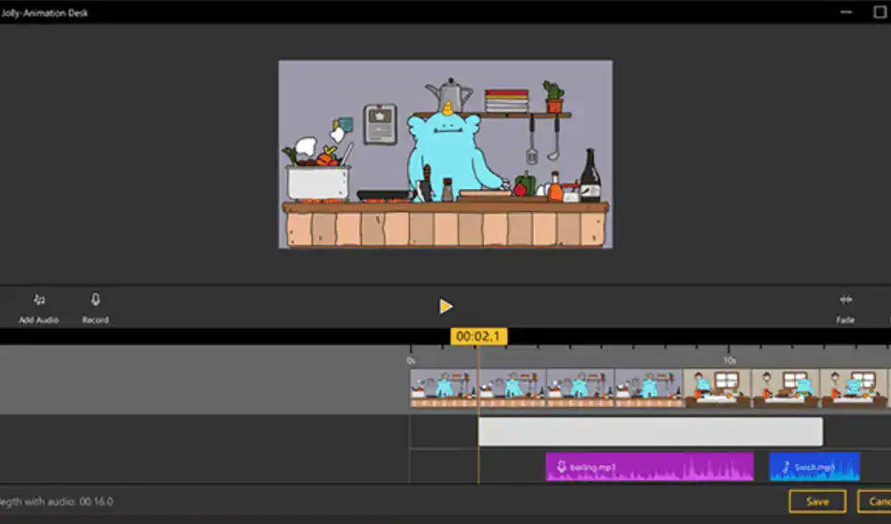Image resolution: width=891 pixels, height=524 pixels.
Task: Start recording with the Record microphone icon
Action: point(95,300)
